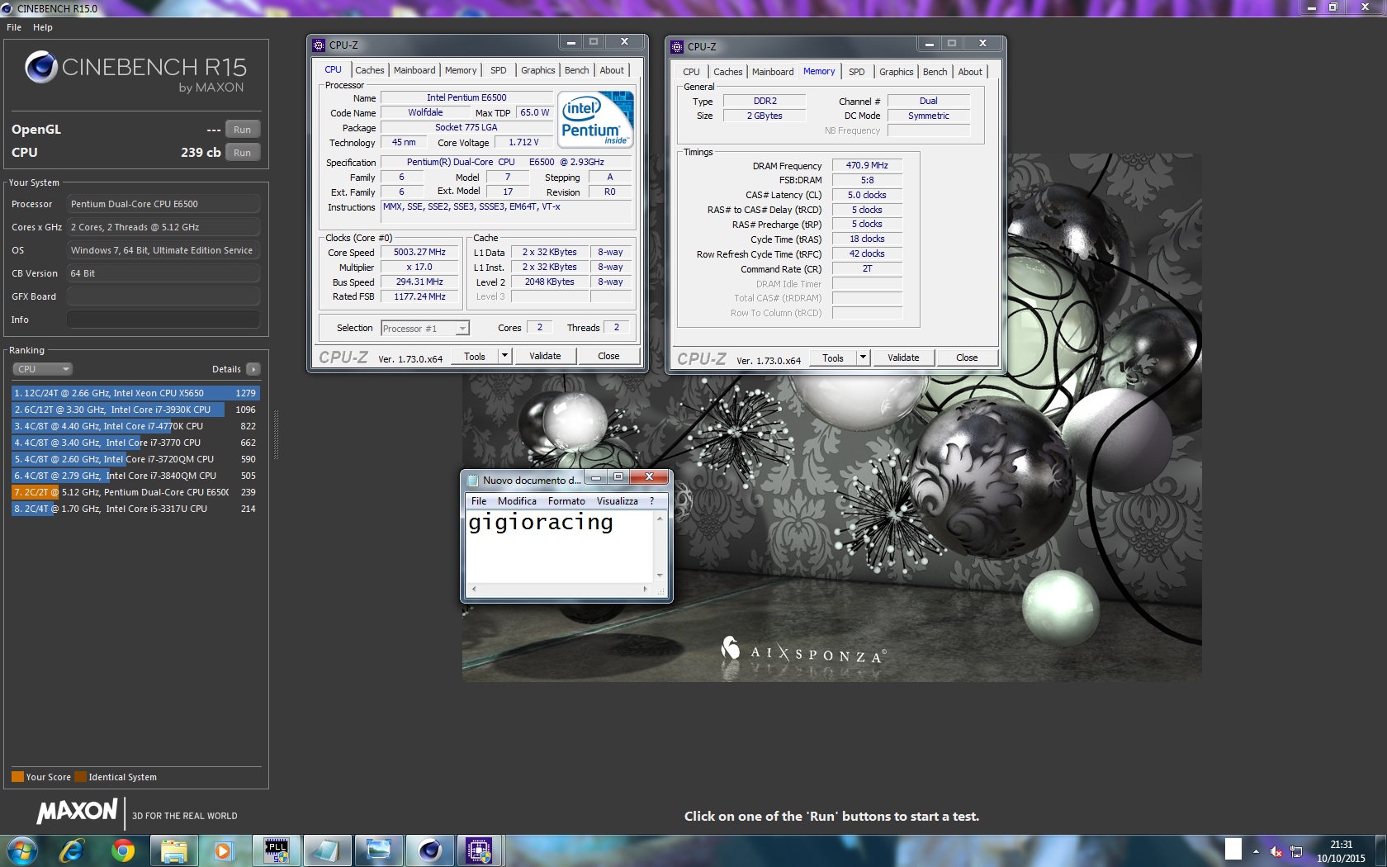Click the brown Identical System legend swatch
The image size is (1387, 867).
point(80,777)
